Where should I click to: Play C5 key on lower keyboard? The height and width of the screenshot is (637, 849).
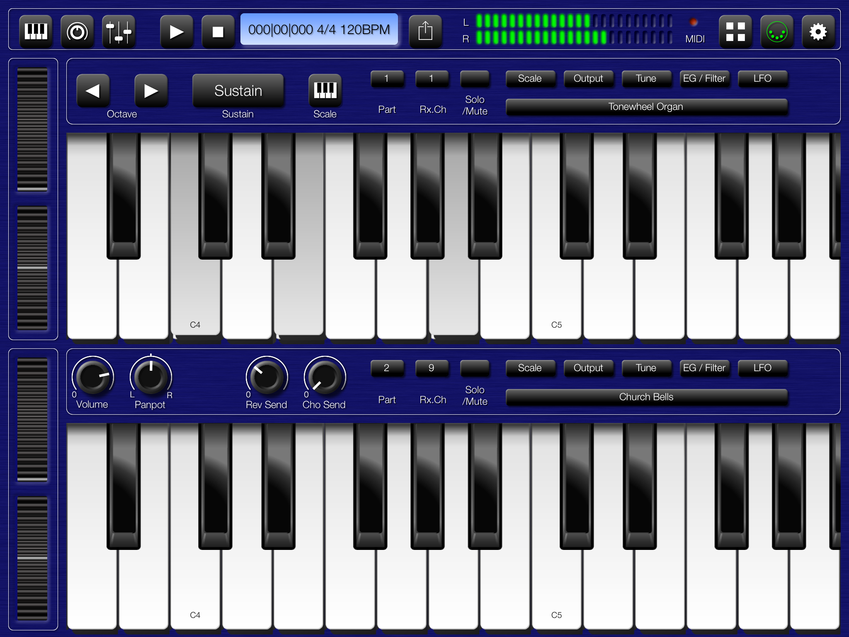pos(557,589)
